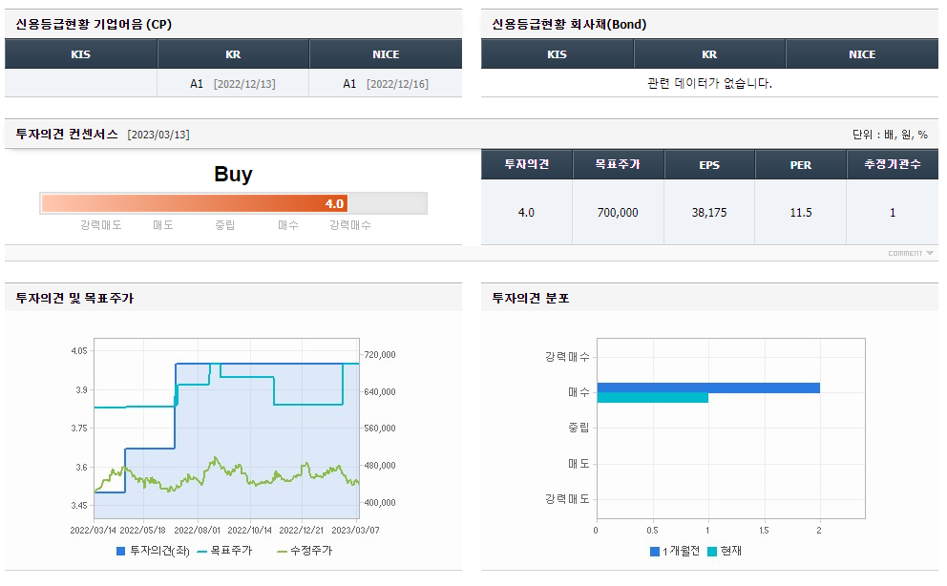Click the 신용등급현황 기업어음 (CP) title
Viewport: 947px width, 586px height.
pos(94,25)
